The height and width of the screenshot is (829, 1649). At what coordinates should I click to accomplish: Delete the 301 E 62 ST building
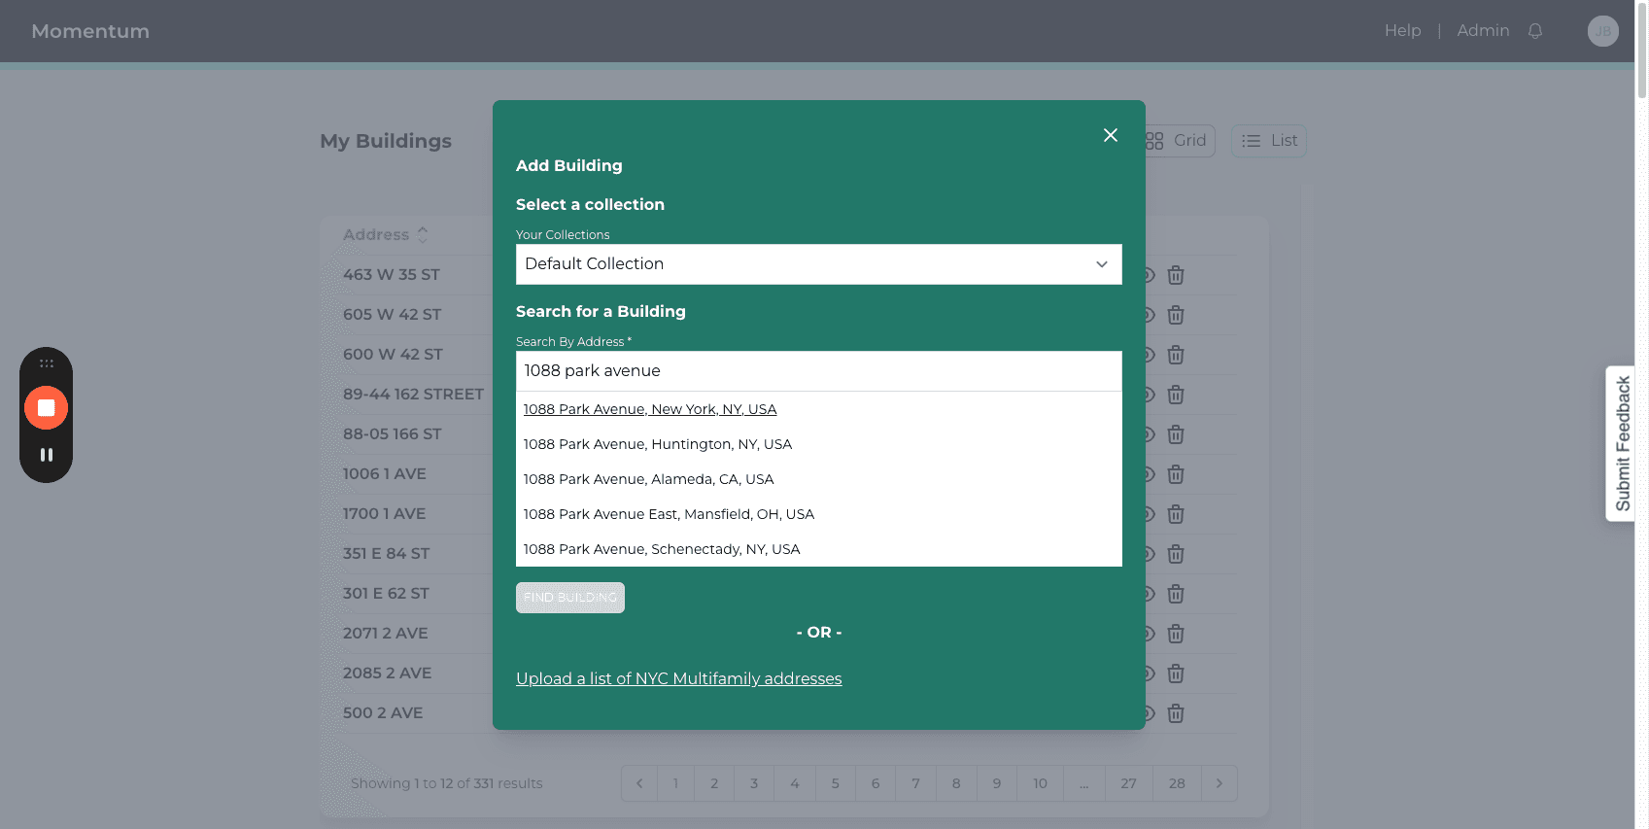coord(1176,594)
